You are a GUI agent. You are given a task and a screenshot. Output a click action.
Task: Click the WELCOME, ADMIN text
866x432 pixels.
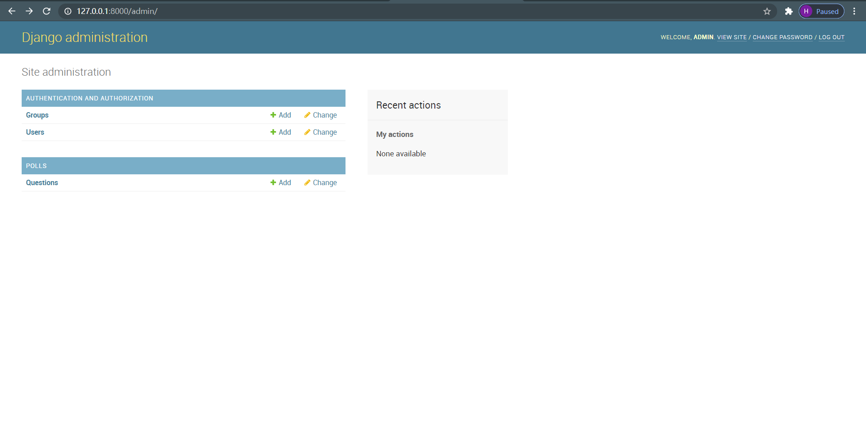click(x=687, y=37)
